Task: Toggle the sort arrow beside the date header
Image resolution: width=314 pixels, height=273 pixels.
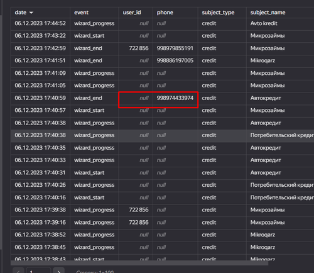Action: tap(31, 13)
